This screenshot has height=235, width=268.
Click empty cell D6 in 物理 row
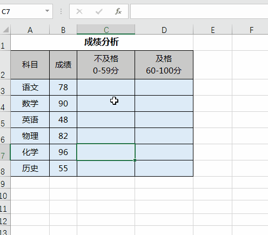click(164, 136)
